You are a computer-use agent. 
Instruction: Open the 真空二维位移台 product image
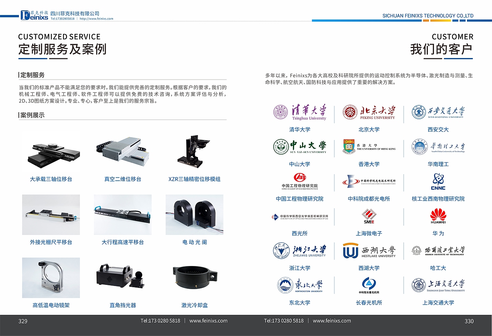coord(123,153)
